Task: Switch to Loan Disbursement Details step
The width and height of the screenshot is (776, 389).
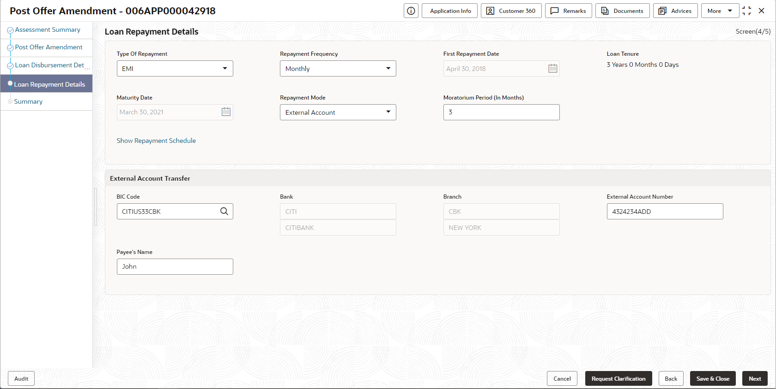Action: tap(50, 65)
